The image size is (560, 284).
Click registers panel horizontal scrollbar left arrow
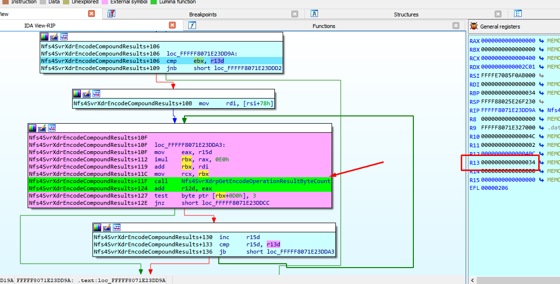coord(473,280)
